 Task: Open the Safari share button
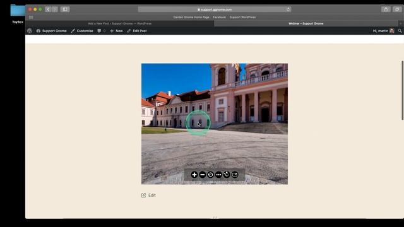(386, 9)
